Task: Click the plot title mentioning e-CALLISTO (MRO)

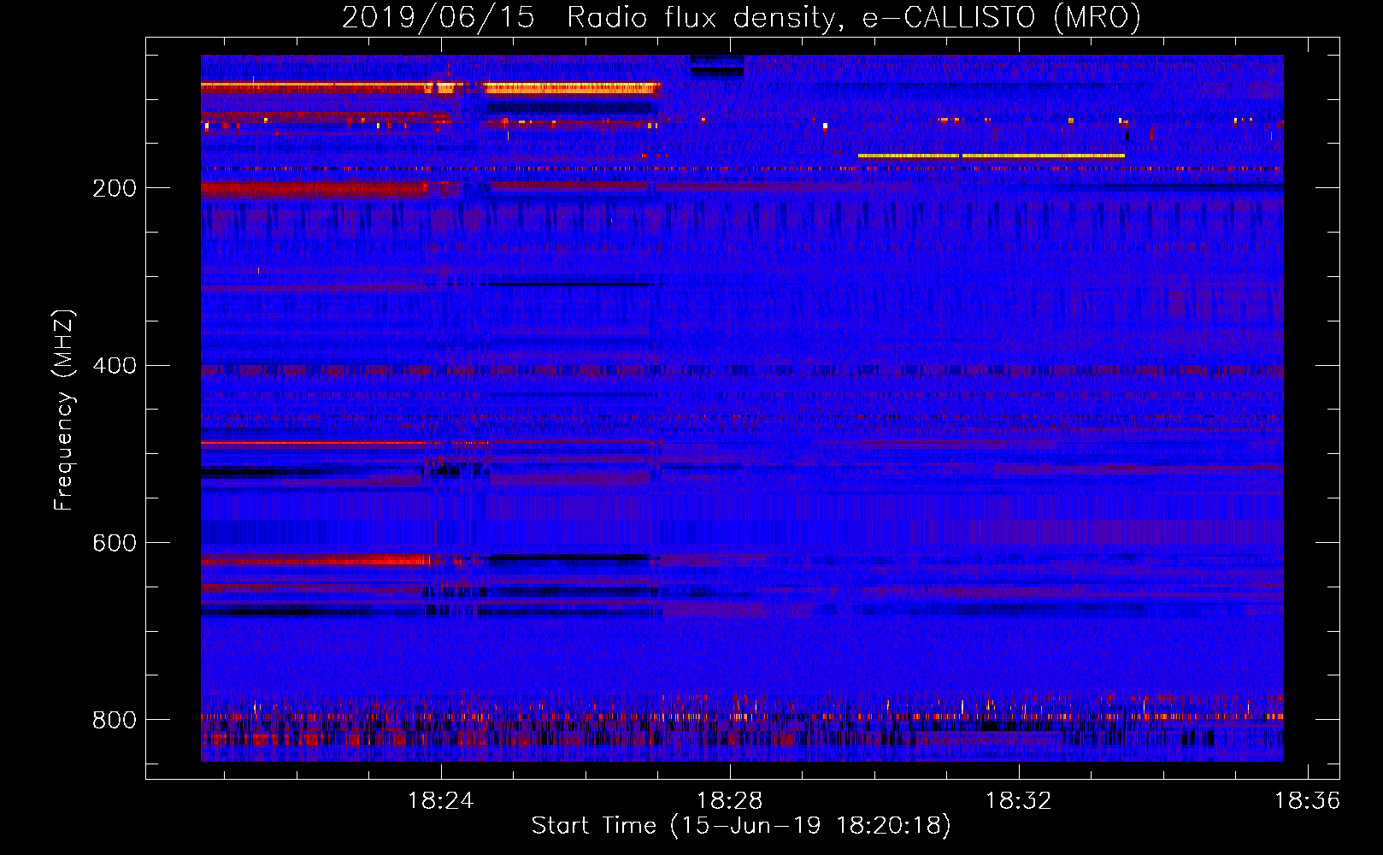Action: (741, 18)
